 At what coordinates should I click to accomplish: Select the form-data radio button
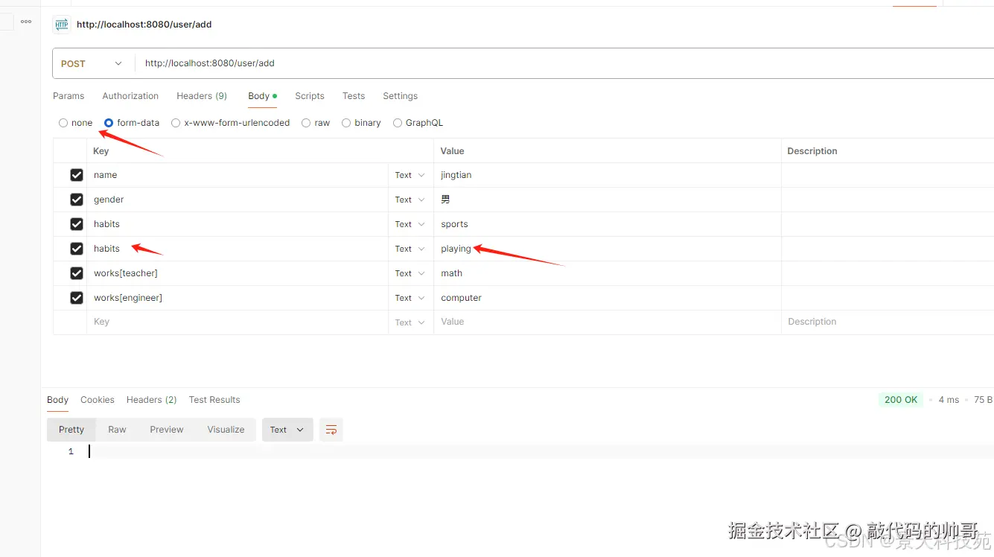point(109,123)
